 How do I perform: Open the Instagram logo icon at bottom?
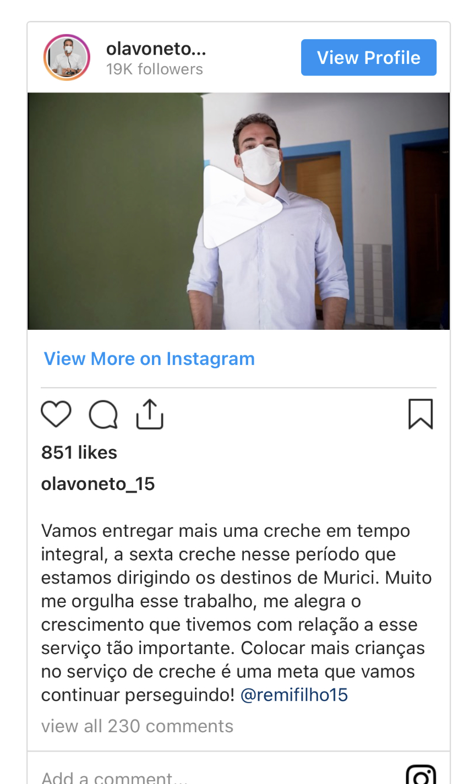(x=421, y=775)
